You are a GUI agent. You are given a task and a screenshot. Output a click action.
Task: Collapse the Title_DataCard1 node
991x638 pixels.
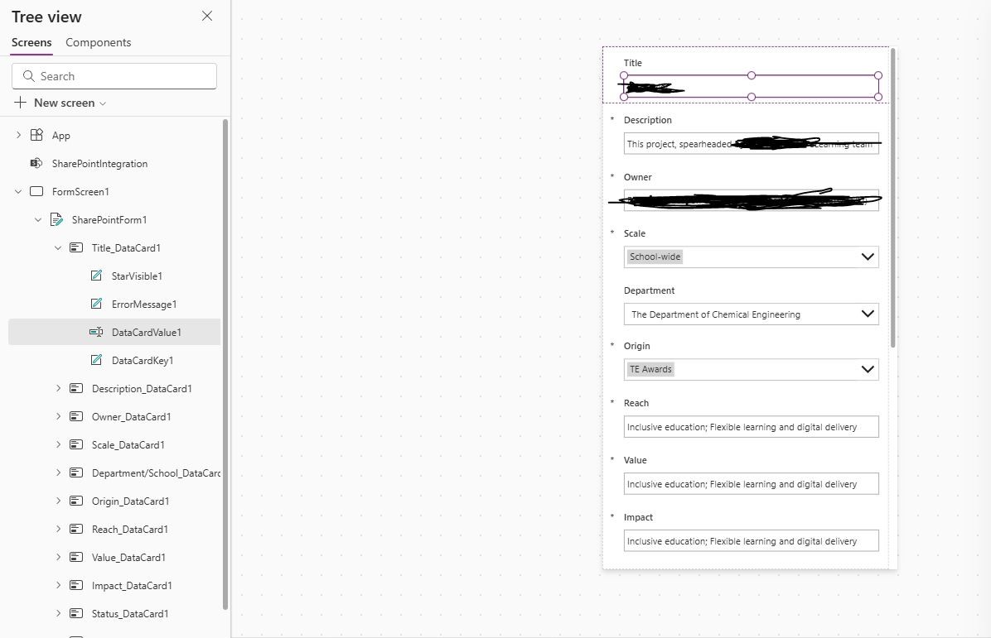coord(58,248)
